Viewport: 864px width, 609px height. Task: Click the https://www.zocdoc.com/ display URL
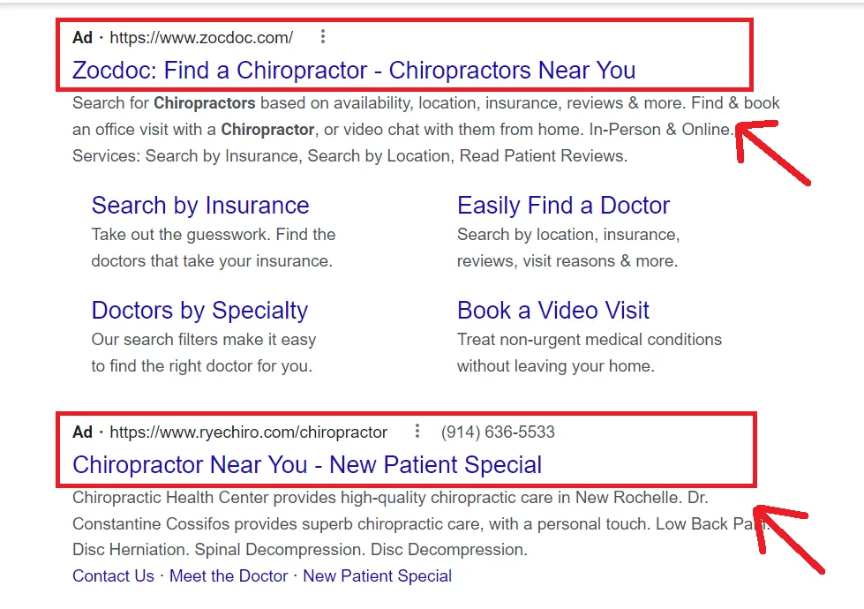(x=201, y=37)
